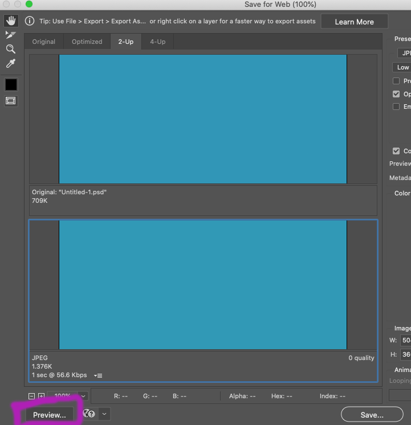Click the Learn More button

(x=355, y=22)
